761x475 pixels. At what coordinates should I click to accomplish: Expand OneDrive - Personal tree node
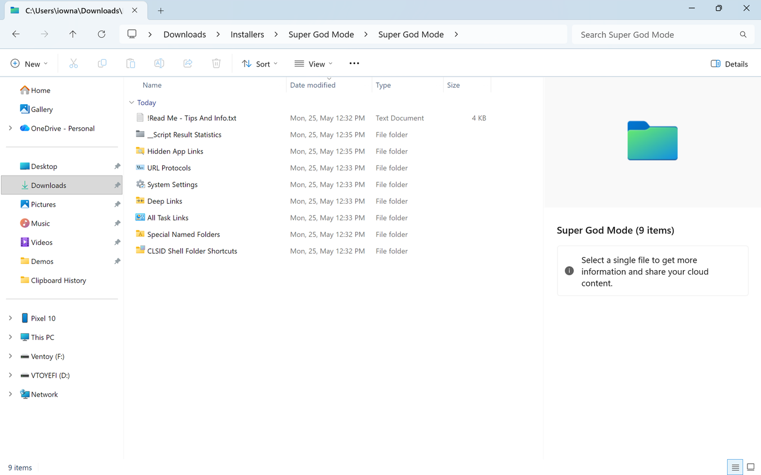[x=10, y=128]
